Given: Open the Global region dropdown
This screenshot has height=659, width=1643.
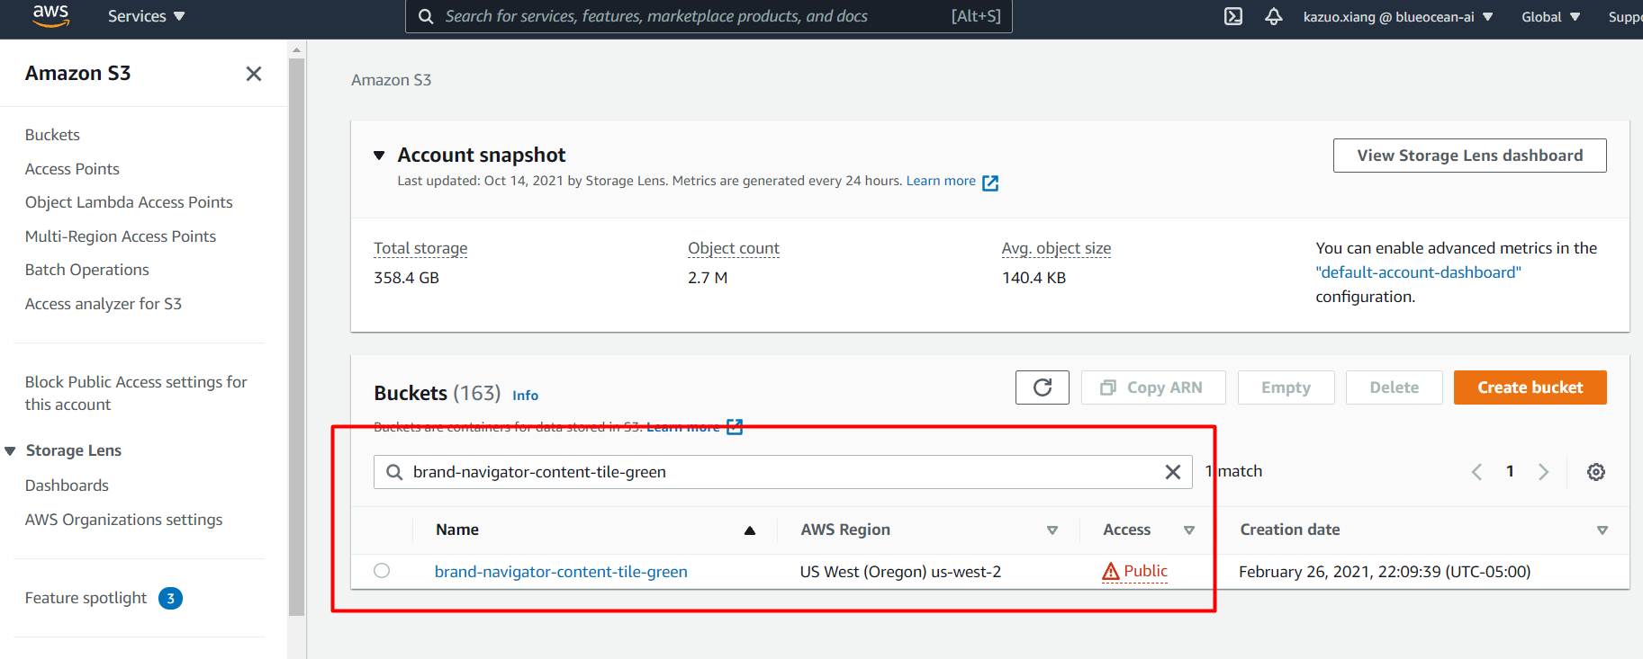Looking at the screenshot, I should (1550, 16).
